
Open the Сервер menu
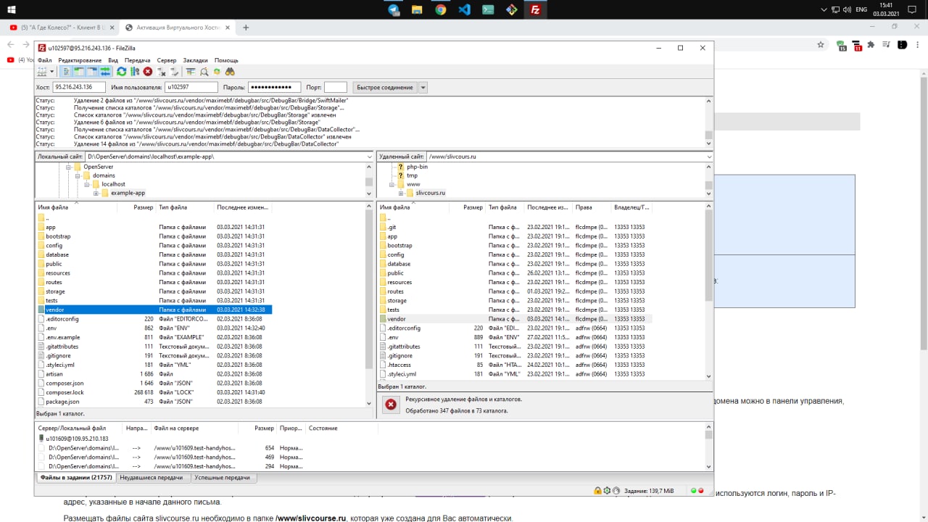(x=167, y=60)
